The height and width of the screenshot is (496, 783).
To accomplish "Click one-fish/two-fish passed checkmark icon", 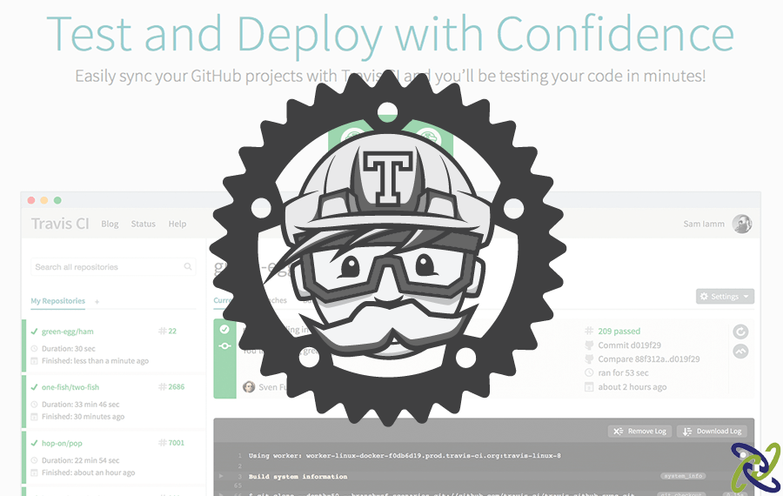I will pos(35,387).
